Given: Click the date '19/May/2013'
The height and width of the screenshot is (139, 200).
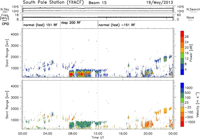Looking at the screenshot, I should click(x=159, y=3).
